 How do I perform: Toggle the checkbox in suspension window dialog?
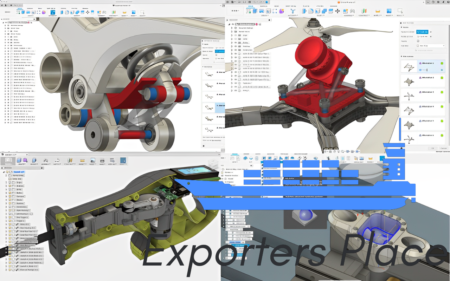coord(216,55)
